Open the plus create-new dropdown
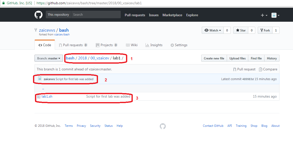This screenshot has height=146, width=293. [264, 15]
